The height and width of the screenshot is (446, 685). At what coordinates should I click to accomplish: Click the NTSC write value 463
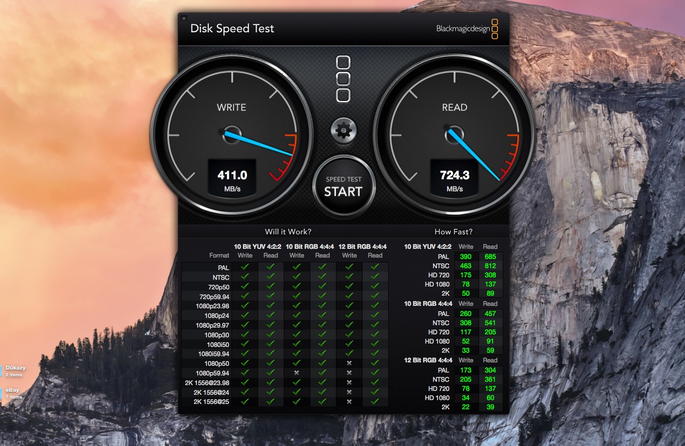(466, 266)
